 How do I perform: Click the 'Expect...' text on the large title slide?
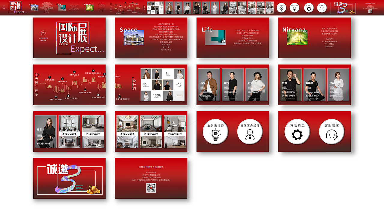[x=87, y=49]
